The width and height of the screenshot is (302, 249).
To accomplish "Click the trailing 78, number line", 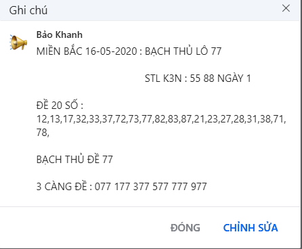I will [43, 133].
